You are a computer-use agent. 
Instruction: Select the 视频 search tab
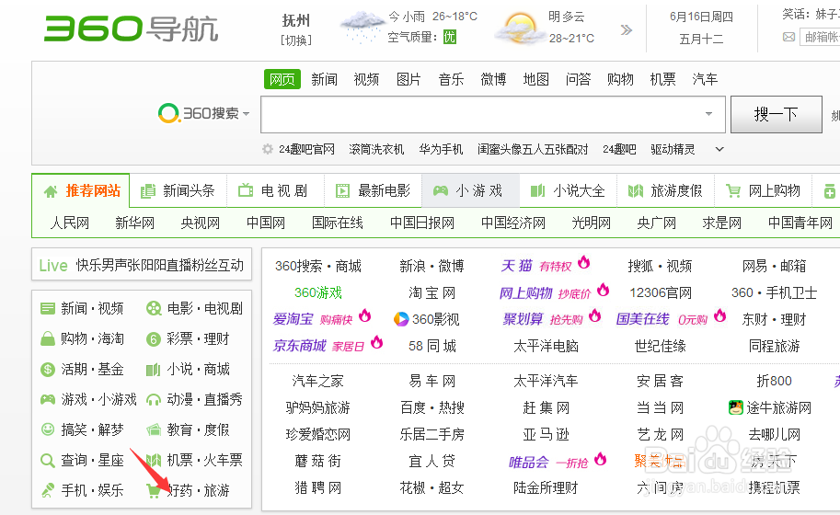(366, 79)
